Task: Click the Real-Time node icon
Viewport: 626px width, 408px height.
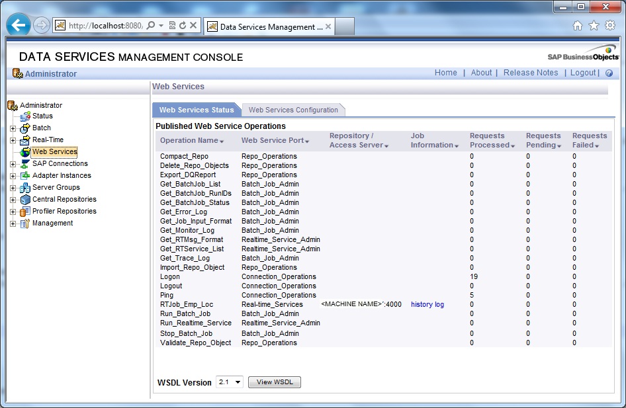Action: 24,140
